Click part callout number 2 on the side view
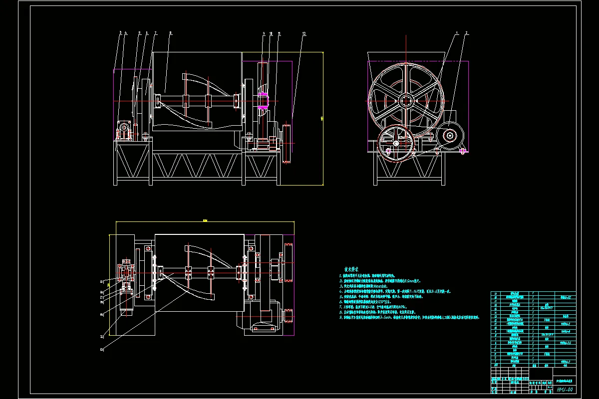The width and height of the screenshot is (599, 399). [x=467, y=33]
